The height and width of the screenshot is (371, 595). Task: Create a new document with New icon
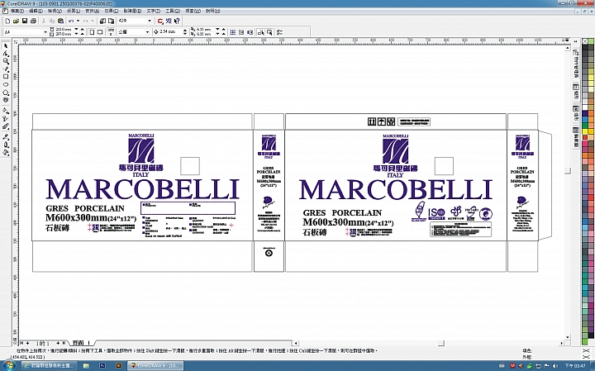[x=7, y=21]
